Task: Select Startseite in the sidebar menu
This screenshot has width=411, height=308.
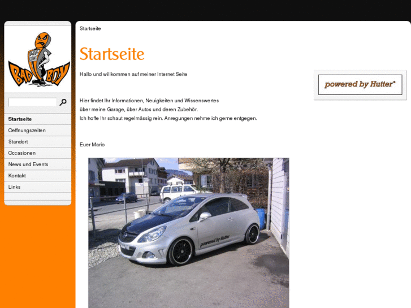Action: point(20,119)
